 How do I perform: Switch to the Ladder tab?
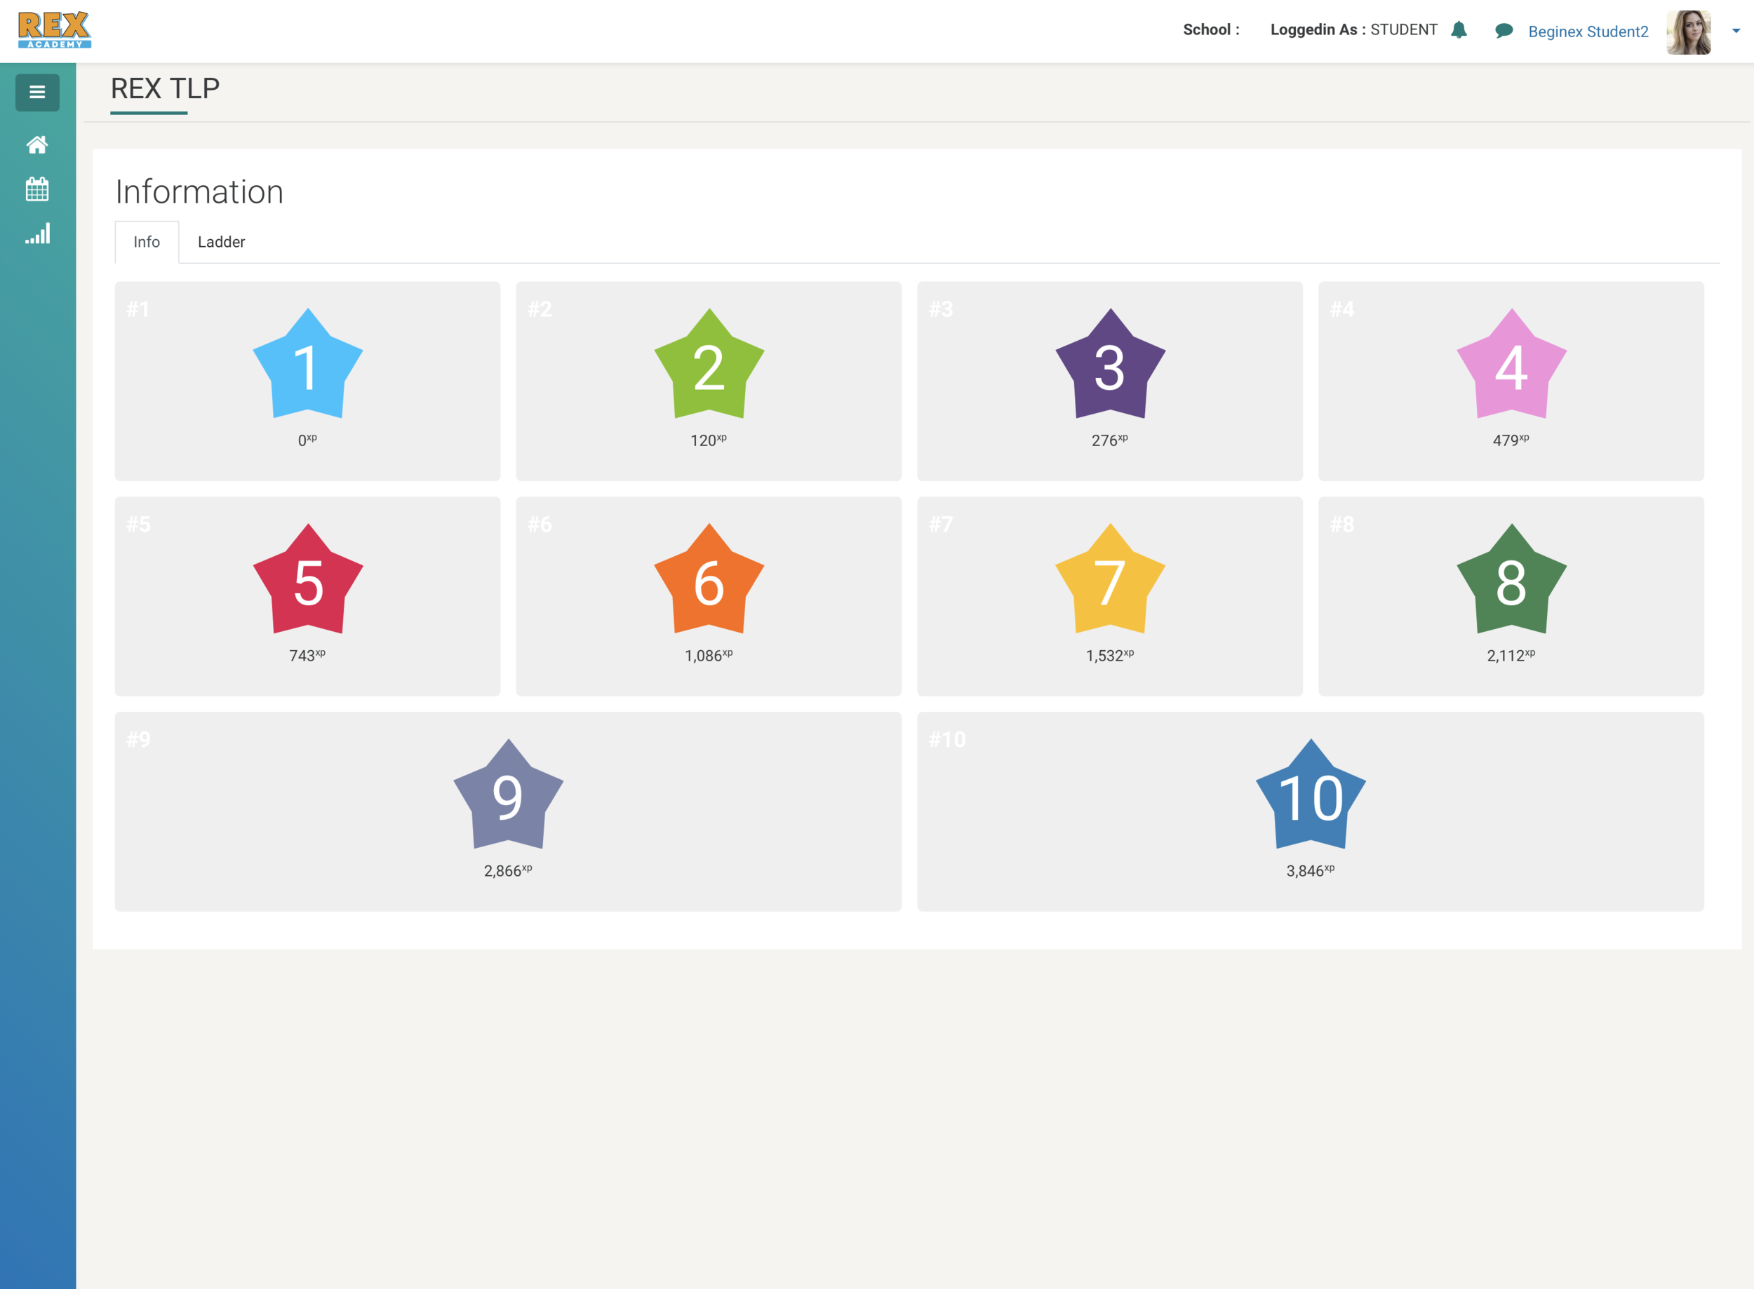(x=221, y=242)
